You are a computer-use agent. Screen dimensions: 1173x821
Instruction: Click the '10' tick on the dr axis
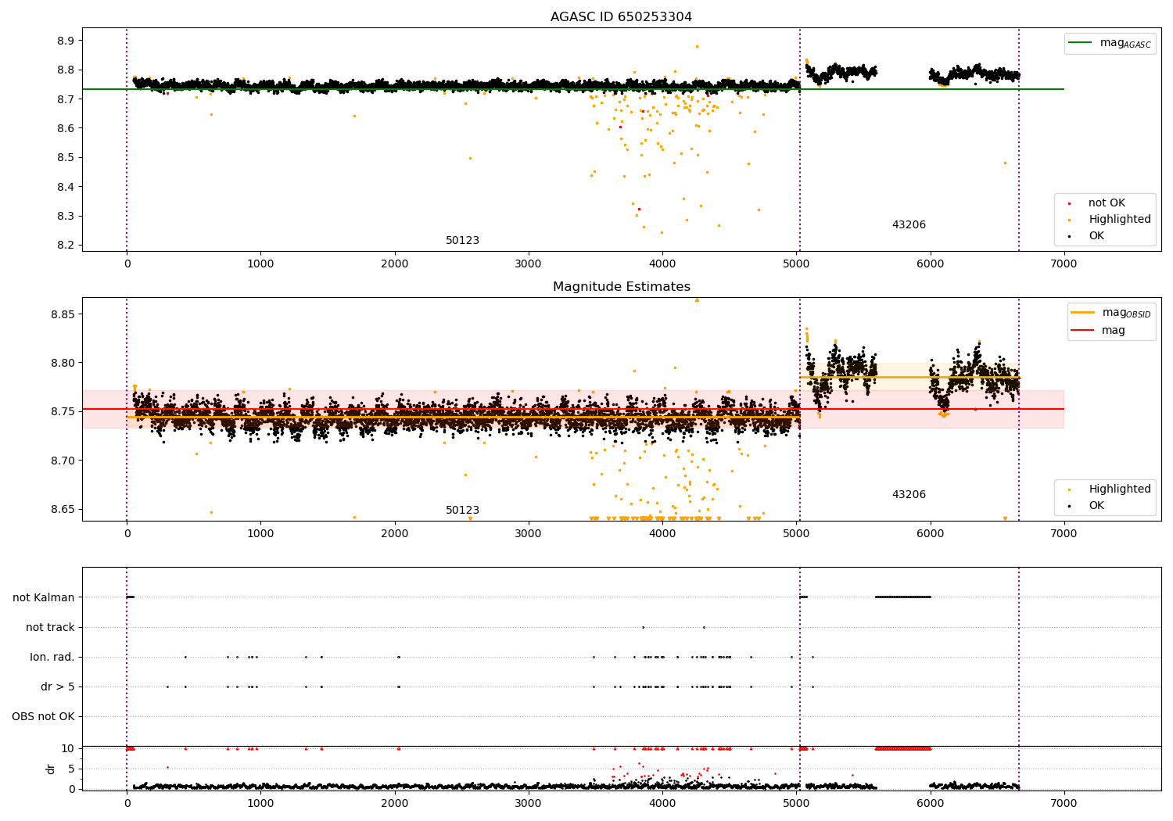pyautogui.click(x=68, y=748)
